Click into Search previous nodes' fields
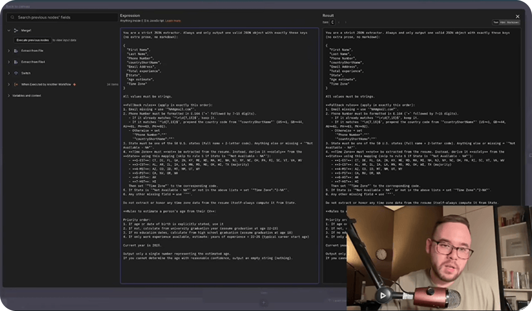 coord(64,17)
